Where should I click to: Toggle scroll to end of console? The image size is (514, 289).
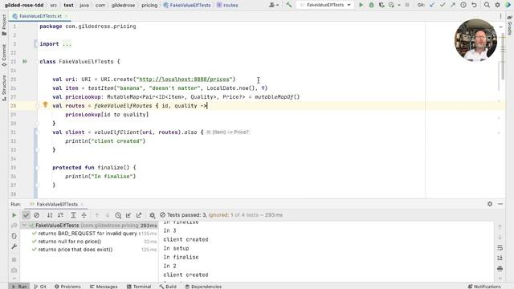pyautogui.click(x=500, y=258)
